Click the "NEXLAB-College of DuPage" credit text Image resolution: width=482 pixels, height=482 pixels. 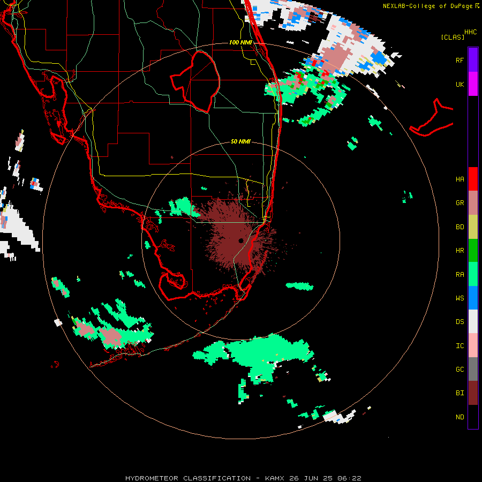pos(428,6)
